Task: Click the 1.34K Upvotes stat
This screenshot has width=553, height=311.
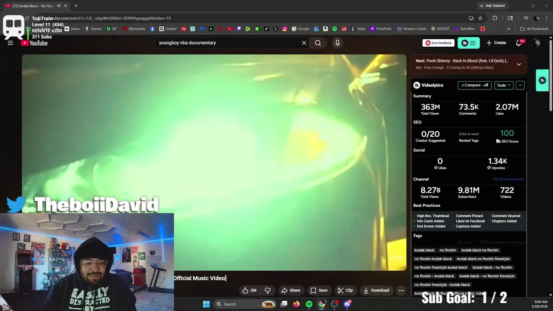Action: [498, 163]
